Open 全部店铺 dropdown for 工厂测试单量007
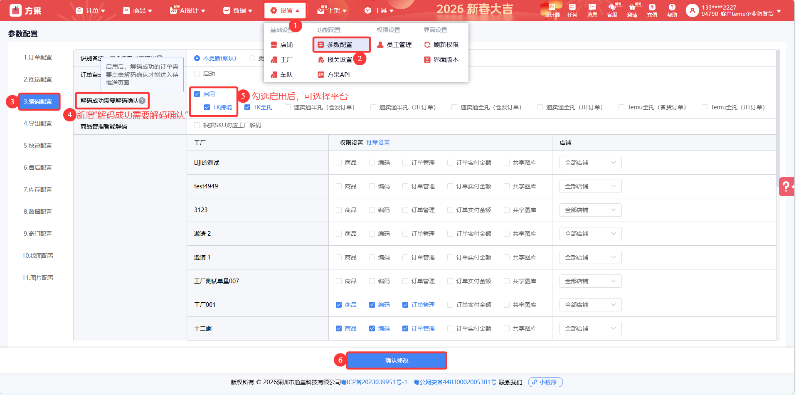Image resolution: width=796 pixels, height=395 pixels. pyautogui.click(x=590, y=281)
